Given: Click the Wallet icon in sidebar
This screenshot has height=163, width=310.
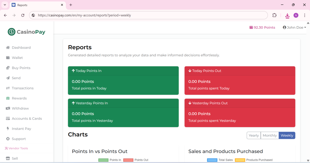Looking at the screenshot, I should 8,58.
